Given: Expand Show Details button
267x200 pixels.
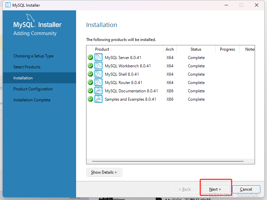Looking at the screenshot, I should tap(104, 172).
